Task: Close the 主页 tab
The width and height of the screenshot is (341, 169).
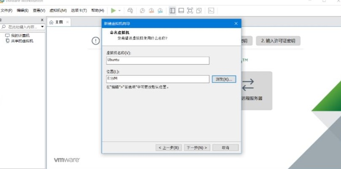Action: coord(68,22)
